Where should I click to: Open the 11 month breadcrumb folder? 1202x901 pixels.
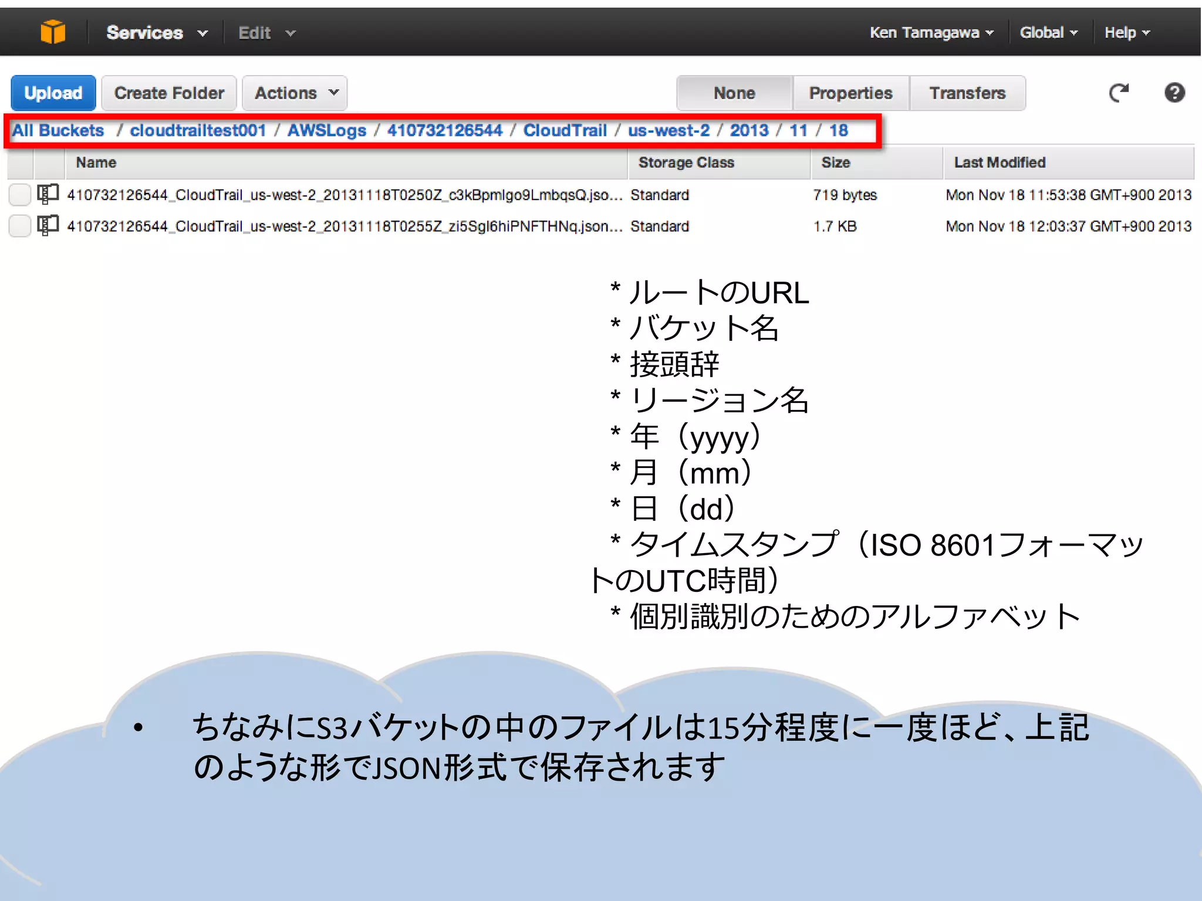798,130
